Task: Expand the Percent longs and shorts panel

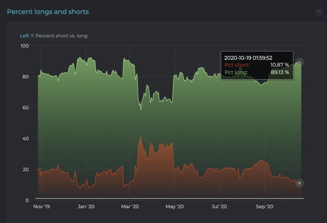Action: click(48, 12)
